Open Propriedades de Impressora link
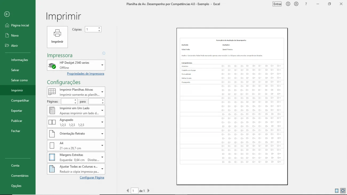The width and height of the screenshot is (347, 195). [x=85, y=74]
